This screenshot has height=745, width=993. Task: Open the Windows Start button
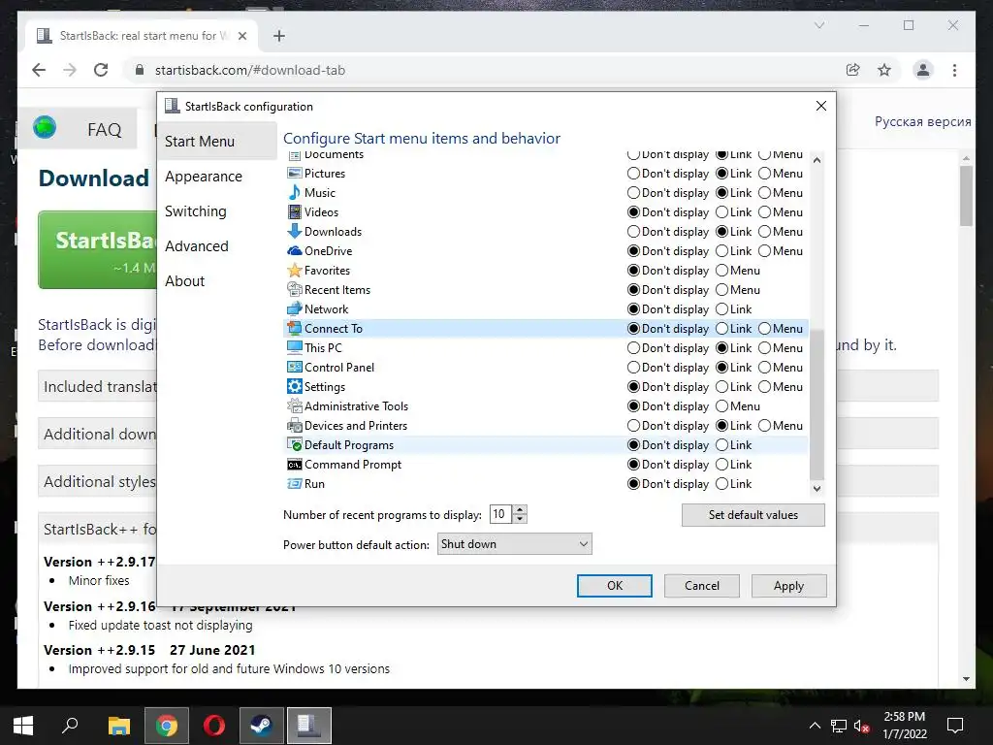tap(23, 726)
